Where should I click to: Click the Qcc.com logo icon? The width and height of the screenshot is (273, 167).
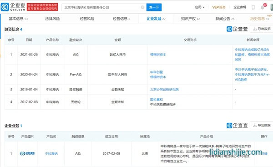coord(5,7)
